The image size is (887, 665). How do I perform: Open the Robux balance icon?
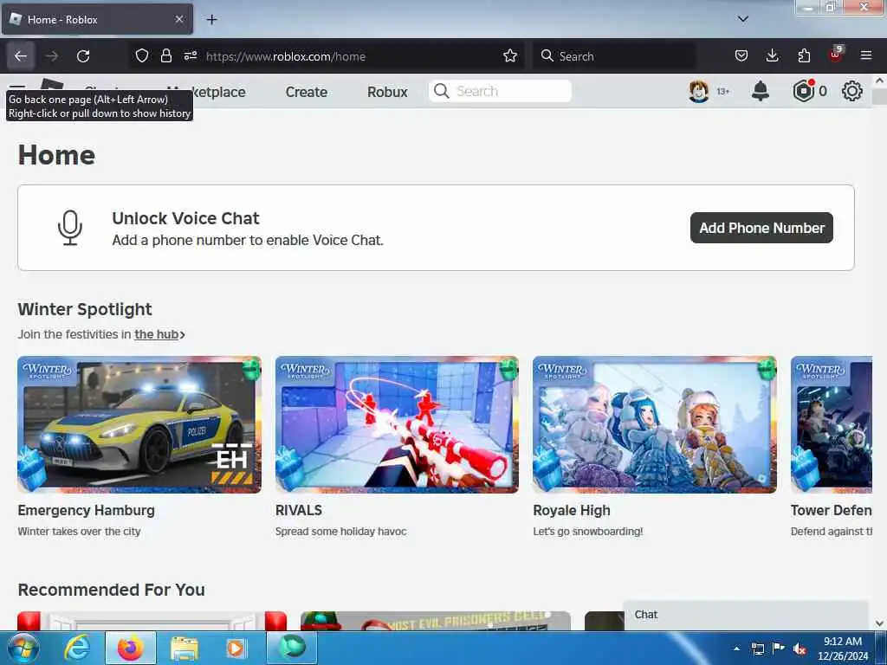click(x=803, y=91)
